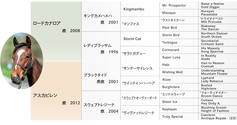Click Arctique Royale entry
Viewport: 237px width, 125px height.
point(213,118)
